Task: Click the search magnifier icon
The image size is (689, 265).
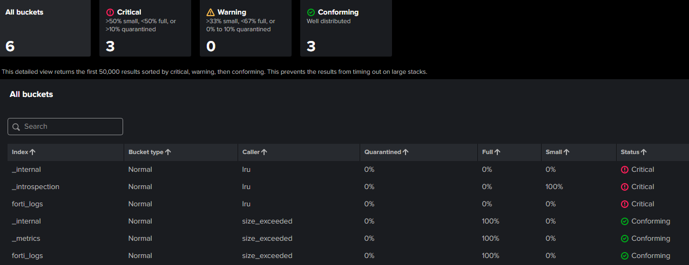Action: 16,127
